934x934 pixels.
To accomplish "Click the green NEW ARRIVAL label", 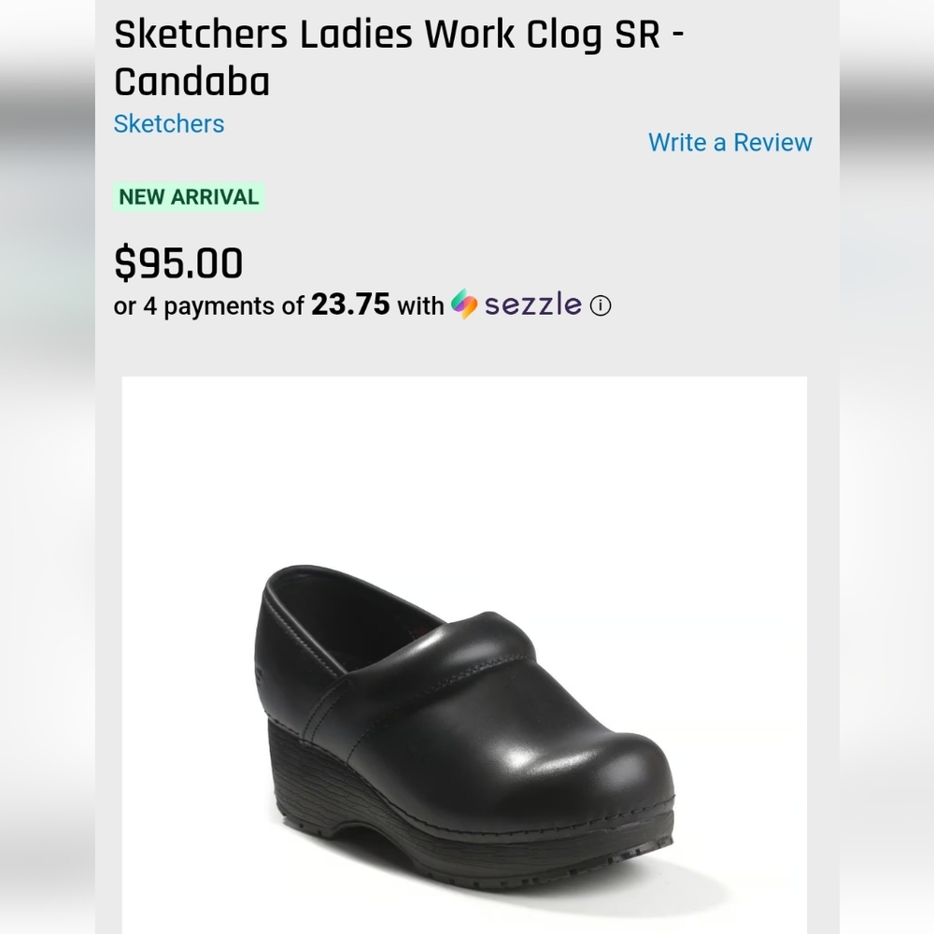I will point(188,197).
